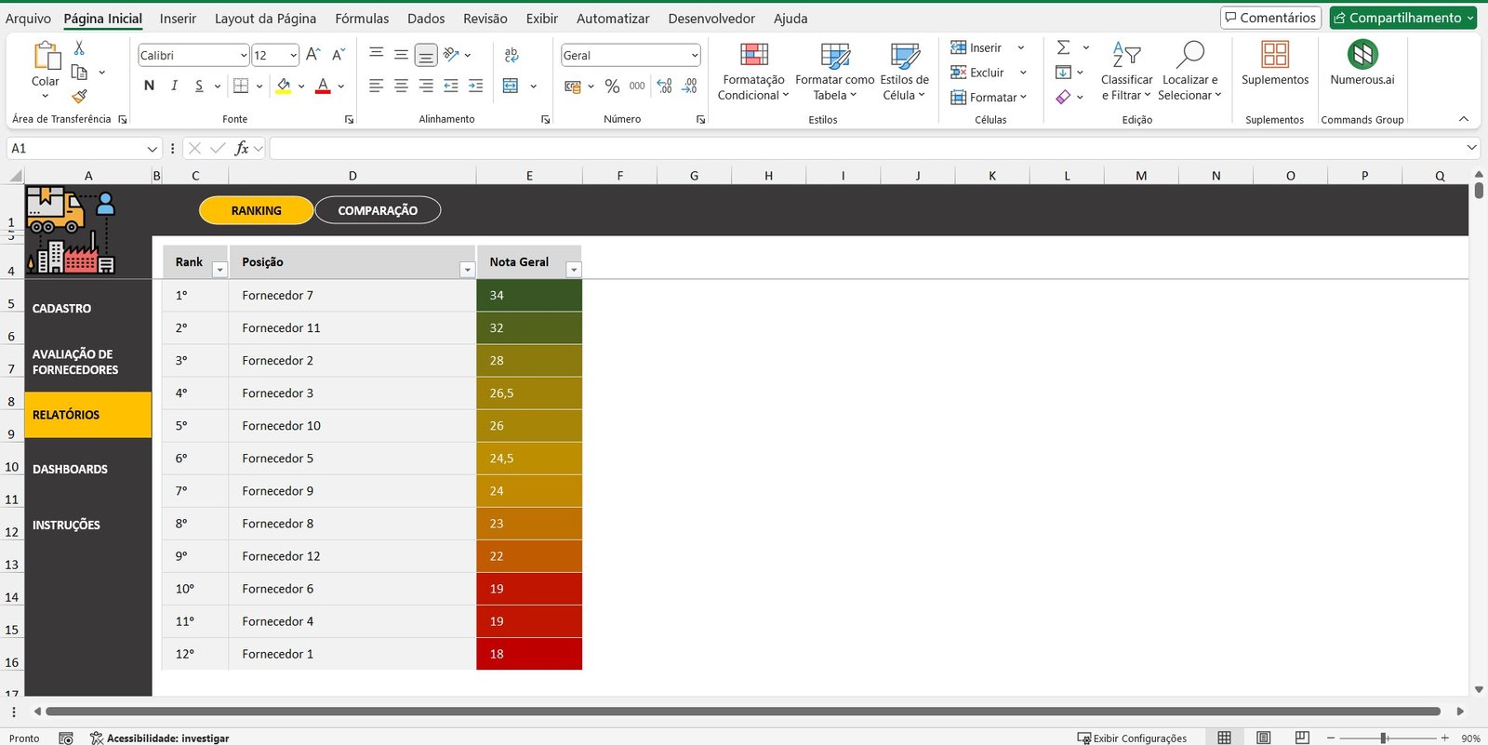The image size is (1488, 745).
Task: Click the font color red A swatch
Action: tap(323, 86)
